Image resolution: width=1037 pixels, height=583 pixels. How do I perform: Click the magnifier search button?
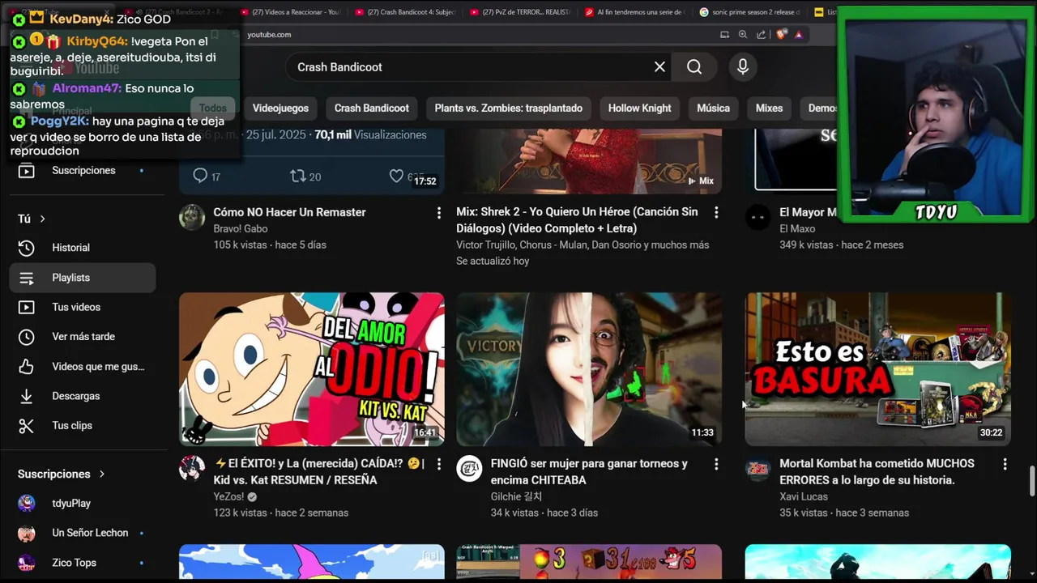694,67
